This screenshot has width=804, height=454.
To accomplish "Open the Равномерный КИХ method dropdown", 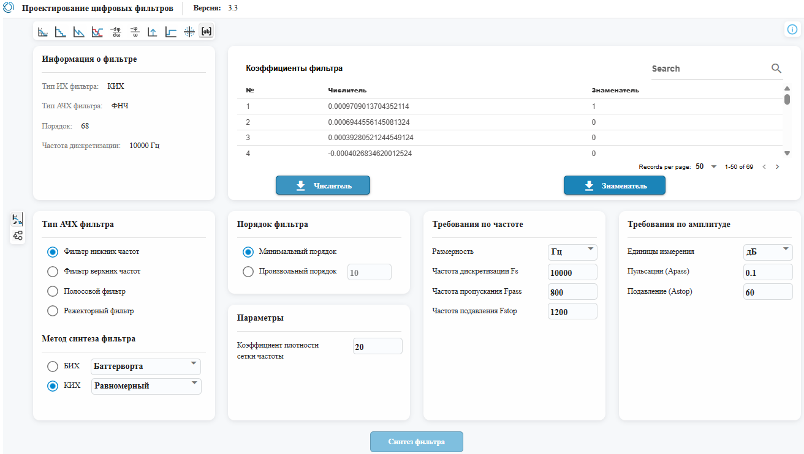I will [x=146, y=386].
